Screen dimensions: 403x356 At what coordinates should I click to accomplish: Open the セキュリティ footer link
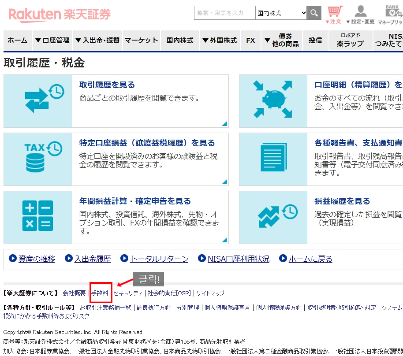tap(128, 293)
